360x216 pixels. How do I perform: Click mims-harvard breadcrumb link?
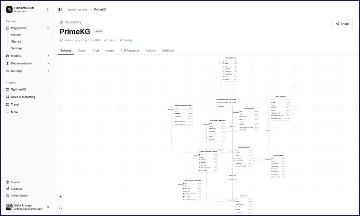[x=77, y=9]
